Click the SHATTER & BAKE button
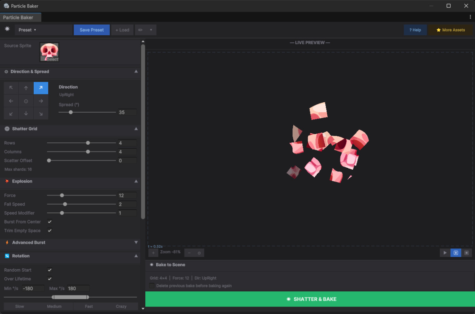475x314 pixels. coord(310,299)
